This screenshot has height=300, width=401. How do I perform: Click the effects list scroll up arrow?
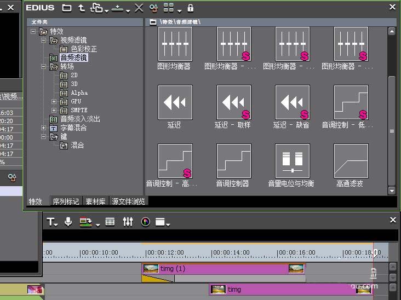click(392, 31)
